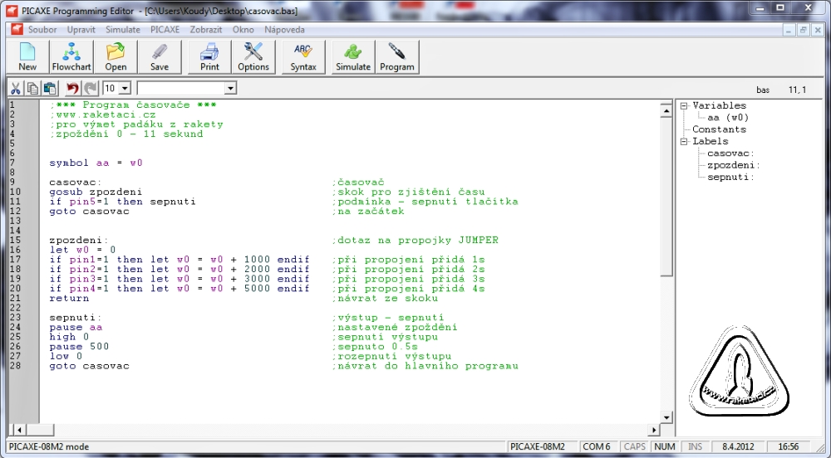Click the New file toolbar icon
The width and height of the screenshot is (831, 458).
[x=27, y=56]
